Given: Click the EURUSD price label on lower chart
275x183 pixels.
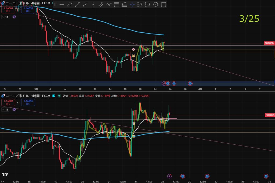Looking at the screenshot, I should (270, 115).
